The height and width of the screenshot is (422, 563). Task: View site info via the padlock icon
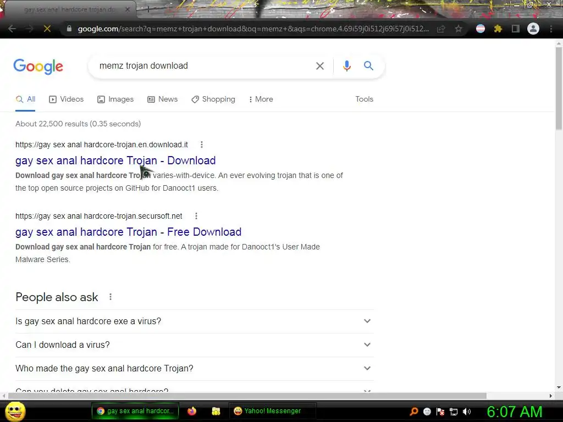pyautogui.click(x=69, y=29)
